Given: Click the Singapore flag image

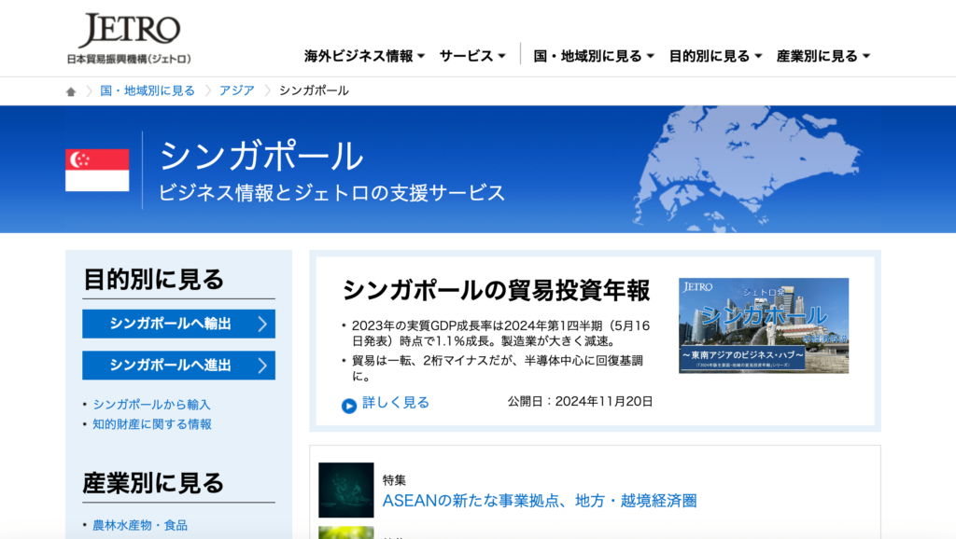Looking at the screenshot, I should point(97,171).
